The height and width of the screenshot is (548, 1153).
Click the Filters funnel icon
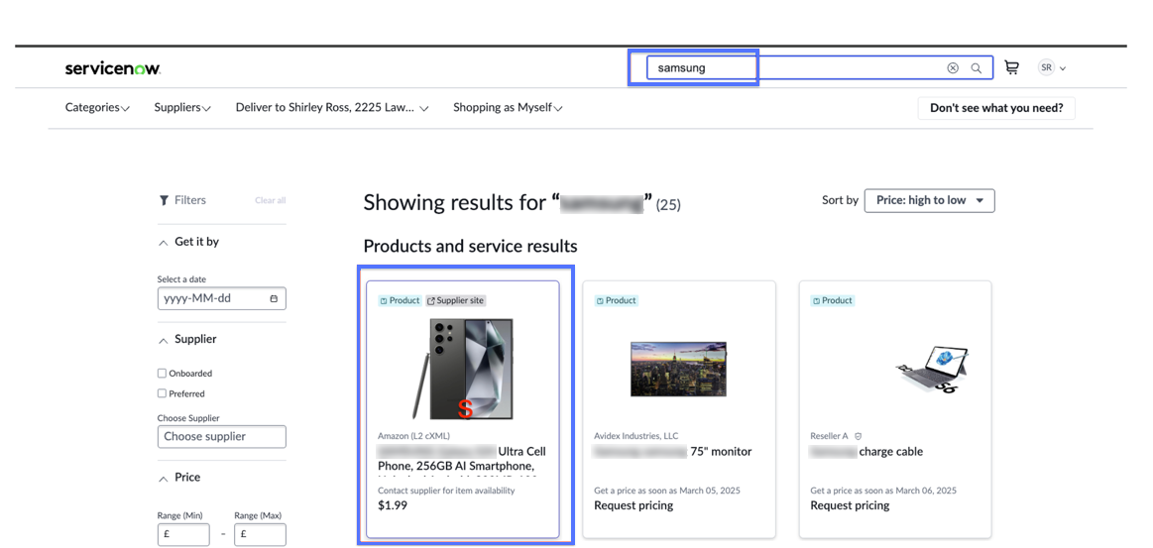pyautogui.click(x=164, y=200)
